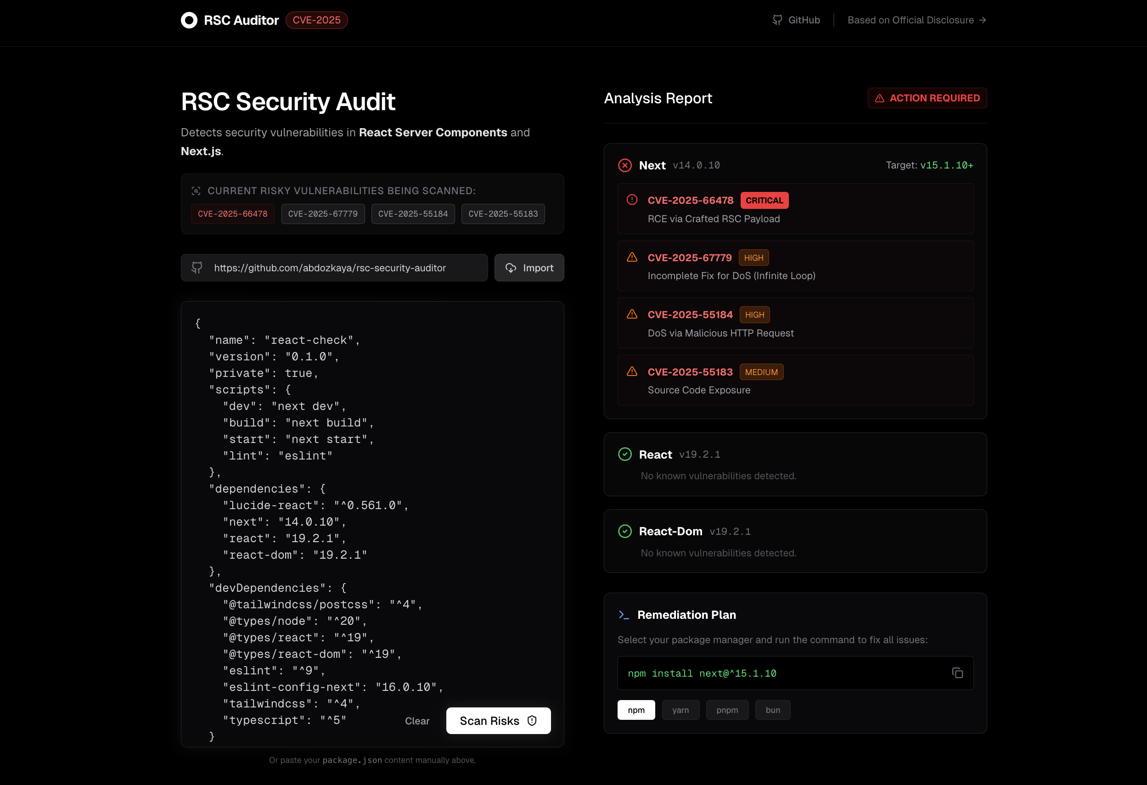Click the RSC Auditor circle logo
1147x785 pixels.
pos(189,20)
